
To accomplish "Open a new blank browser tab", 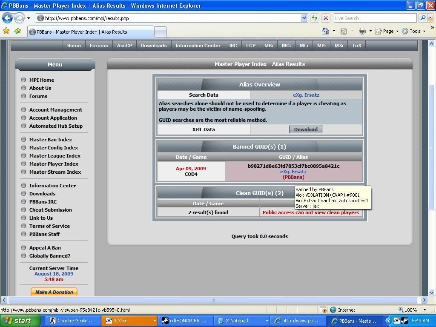I will click(x=161, y=32).
